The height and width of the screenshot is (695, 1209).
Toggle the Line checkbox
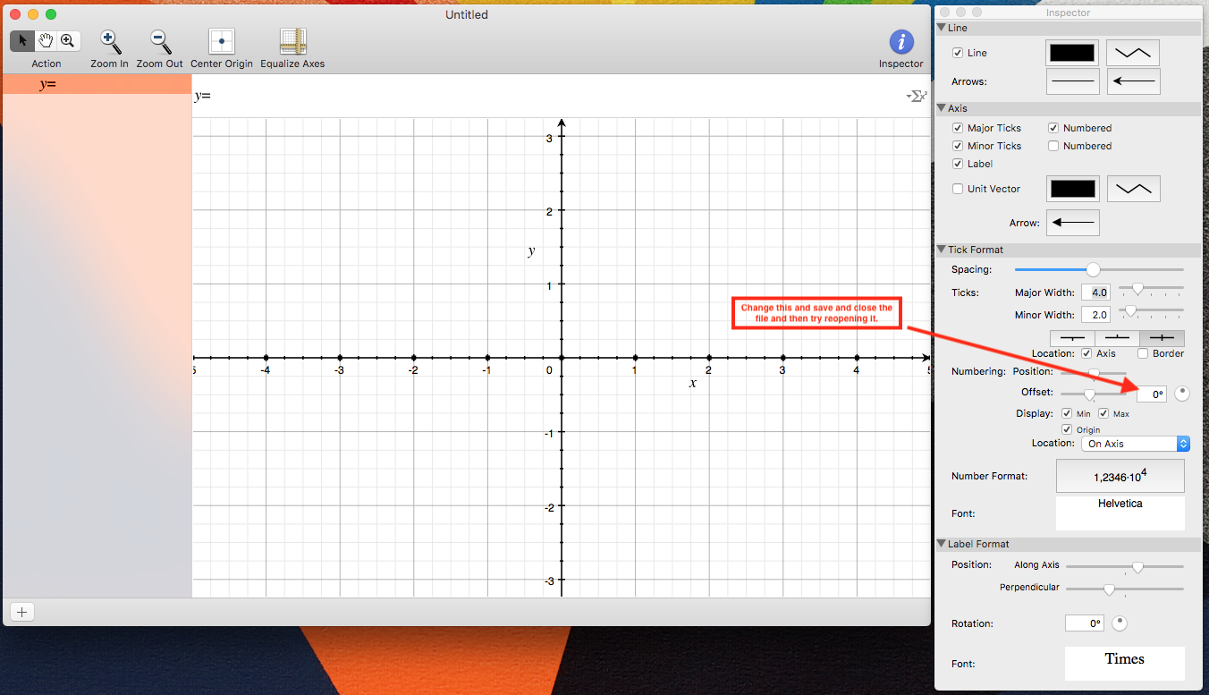click(x=958, y=54)
